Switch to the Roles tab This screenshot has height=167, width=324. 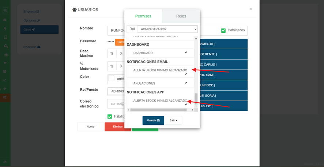(x=181, y=16)
